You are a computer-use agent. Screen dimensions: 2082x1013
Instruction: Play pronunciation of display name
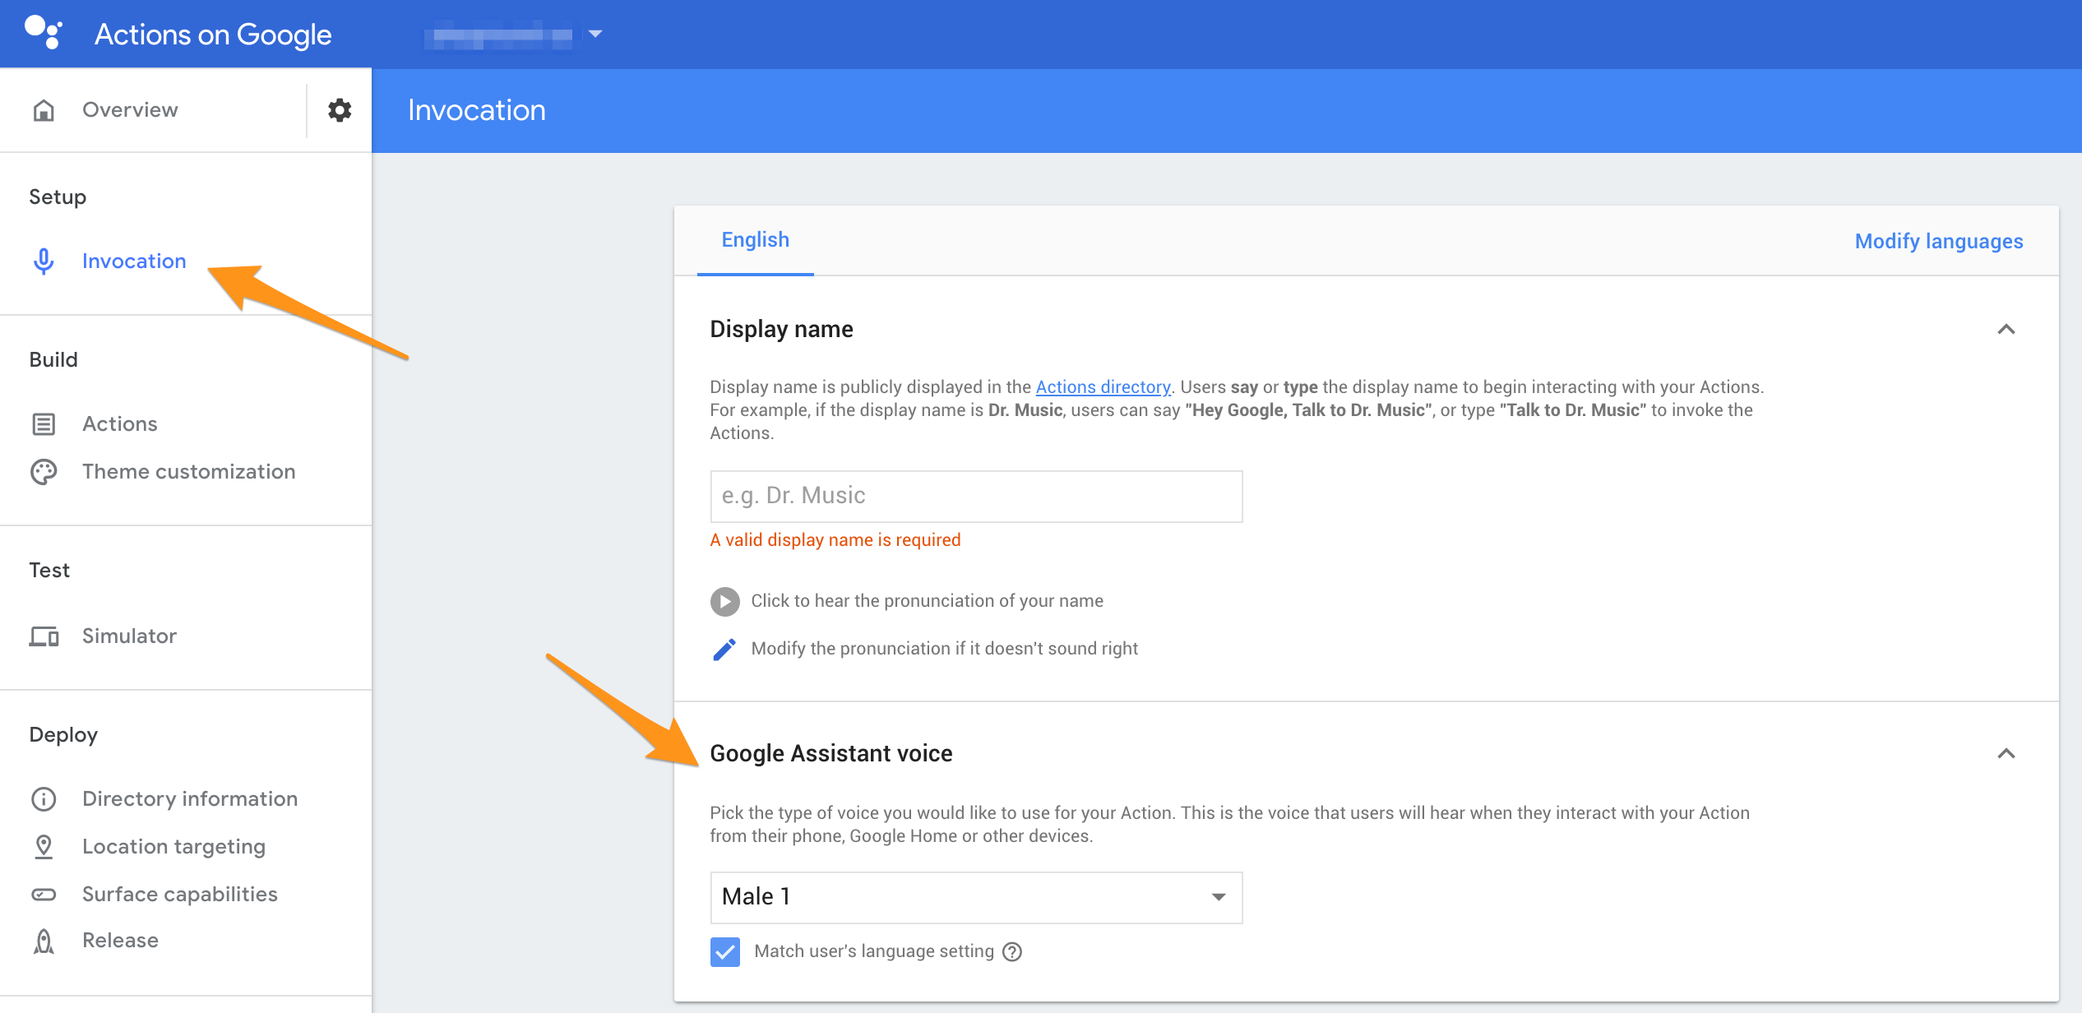point(724,601)
